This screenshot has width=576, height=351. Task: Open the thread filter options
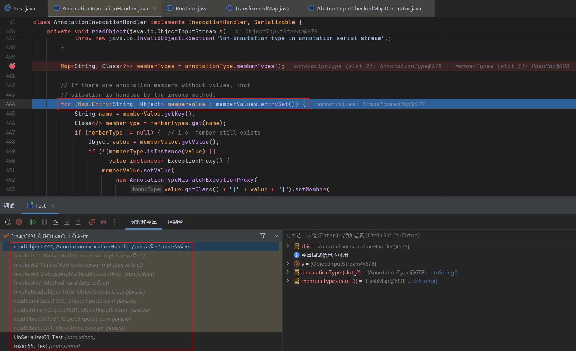pyautogui.click(x=263, y=236)
